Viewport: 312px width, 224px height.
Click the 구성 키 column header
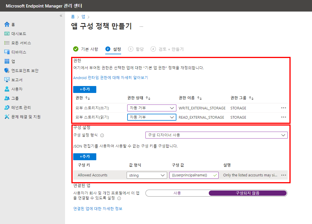pos(84,165)
